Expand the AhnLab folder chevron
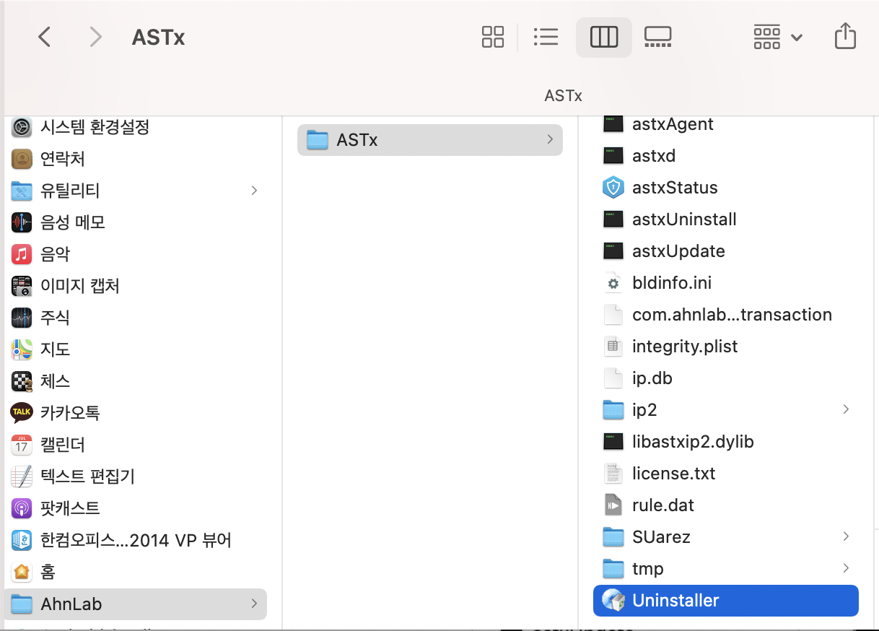This screenshot has height=631, width=879. pos(254,604)
